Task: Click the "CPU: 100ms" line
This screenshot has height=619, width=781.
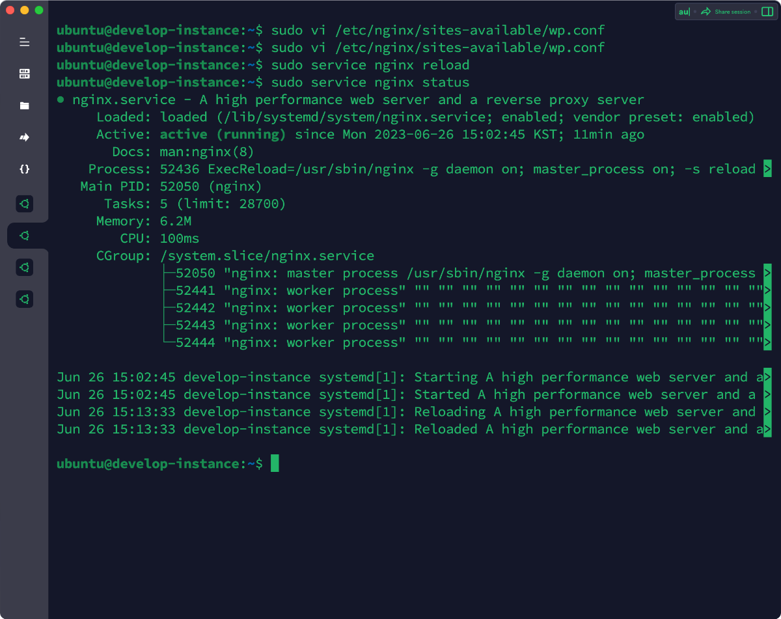Action: pyautogui.click(x=160, y=239)
